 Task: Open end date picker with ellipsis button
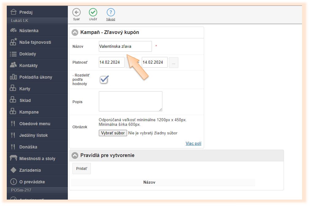point(173,62)
